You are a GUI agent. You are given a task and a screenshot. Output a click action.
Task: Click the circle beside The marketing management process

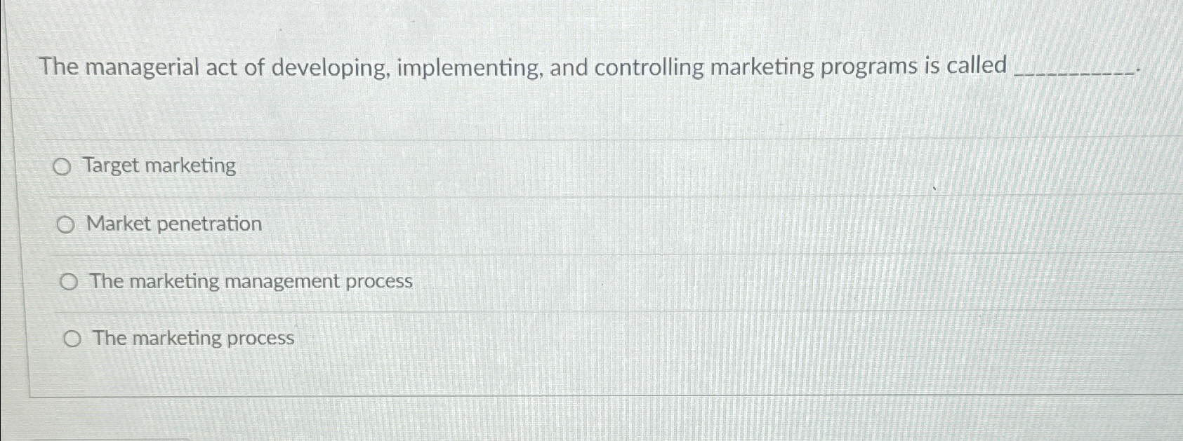click(x=69, y=281)
